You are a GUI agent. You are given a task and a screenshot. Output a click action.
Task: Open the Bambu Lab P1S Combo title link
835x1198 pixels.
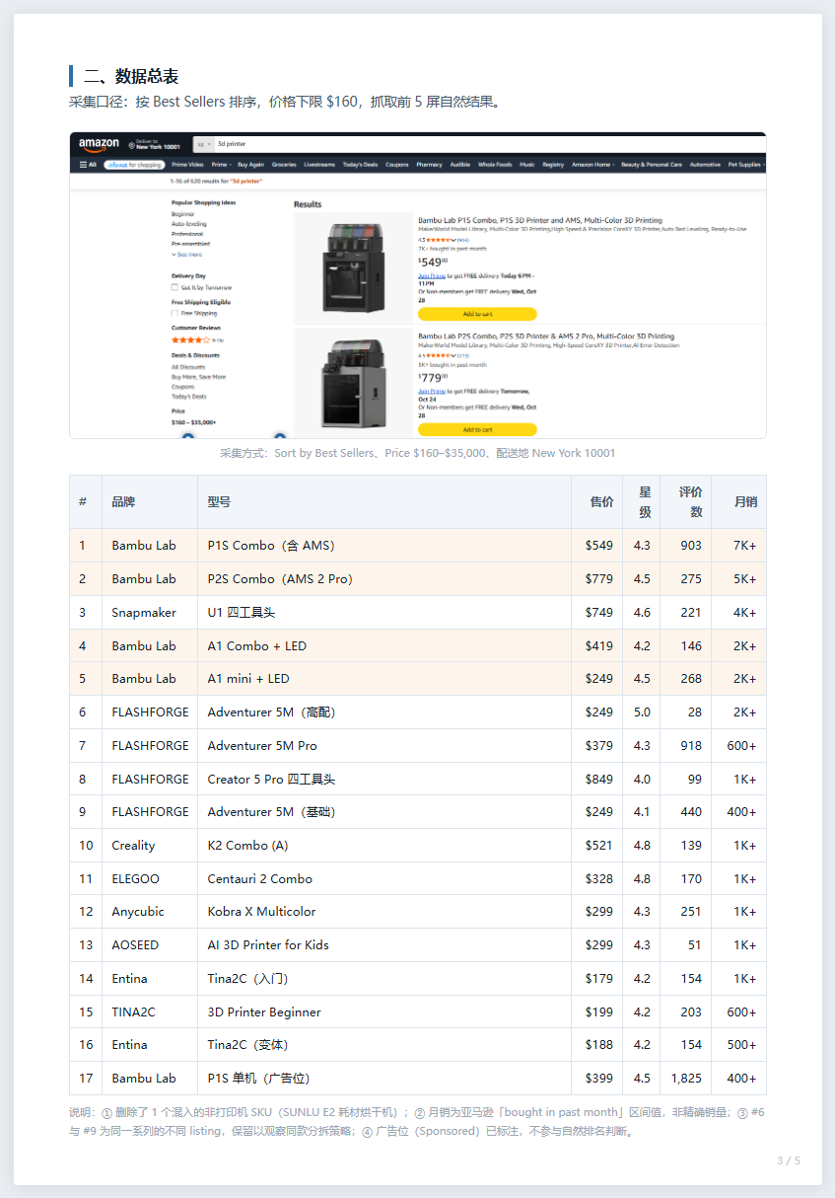click(540, 220)
